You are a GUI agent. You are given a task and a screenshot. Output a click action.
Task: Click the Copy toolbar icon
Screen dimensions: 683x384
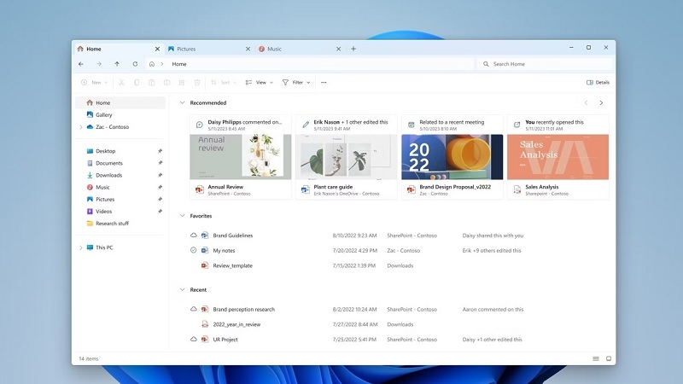coord(137,82)
